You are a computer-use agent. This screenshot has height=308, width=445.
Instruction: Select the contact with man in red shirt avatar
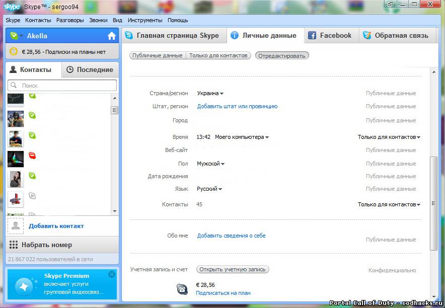click(16, 139)
